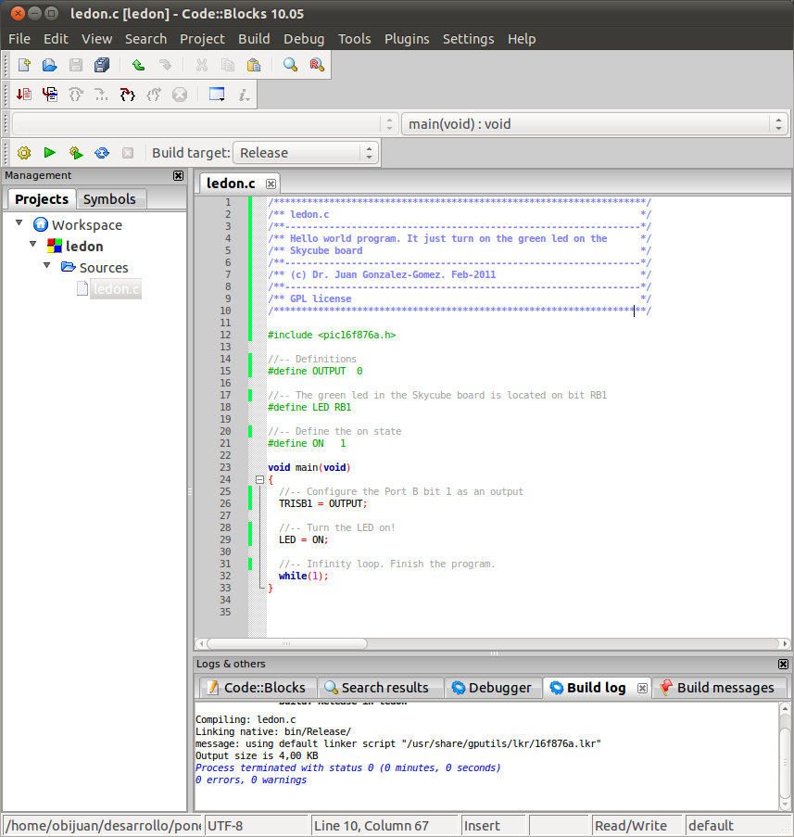Run the program with green arrow
Image resolution: width=794 pixels, height=837 pixels.
click(x=50, y=153)
